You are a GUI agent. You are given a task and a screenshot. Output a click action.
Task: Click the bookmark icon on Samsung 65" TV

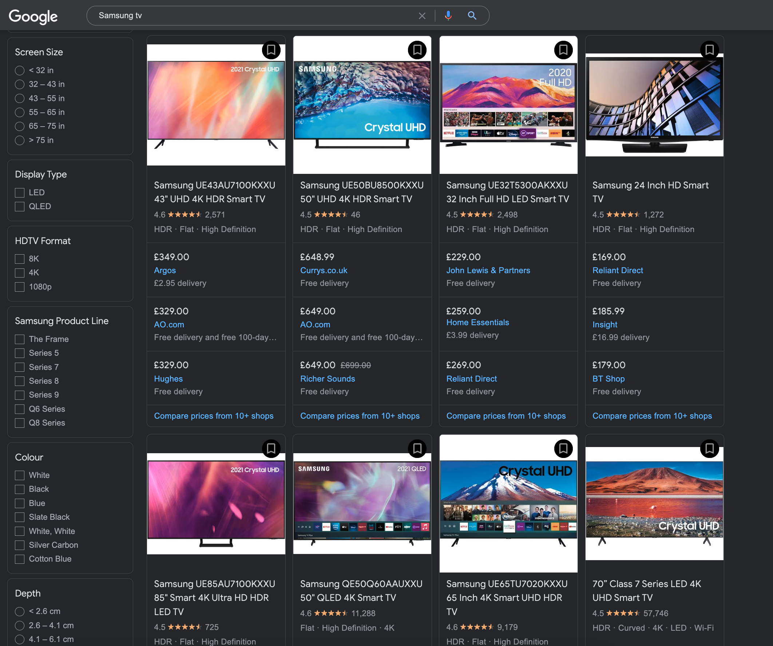tap(562, 448)
